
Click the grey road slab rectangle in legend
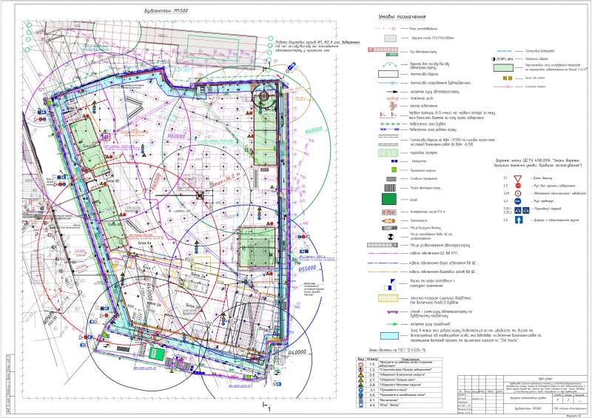[x=390, y=38]
